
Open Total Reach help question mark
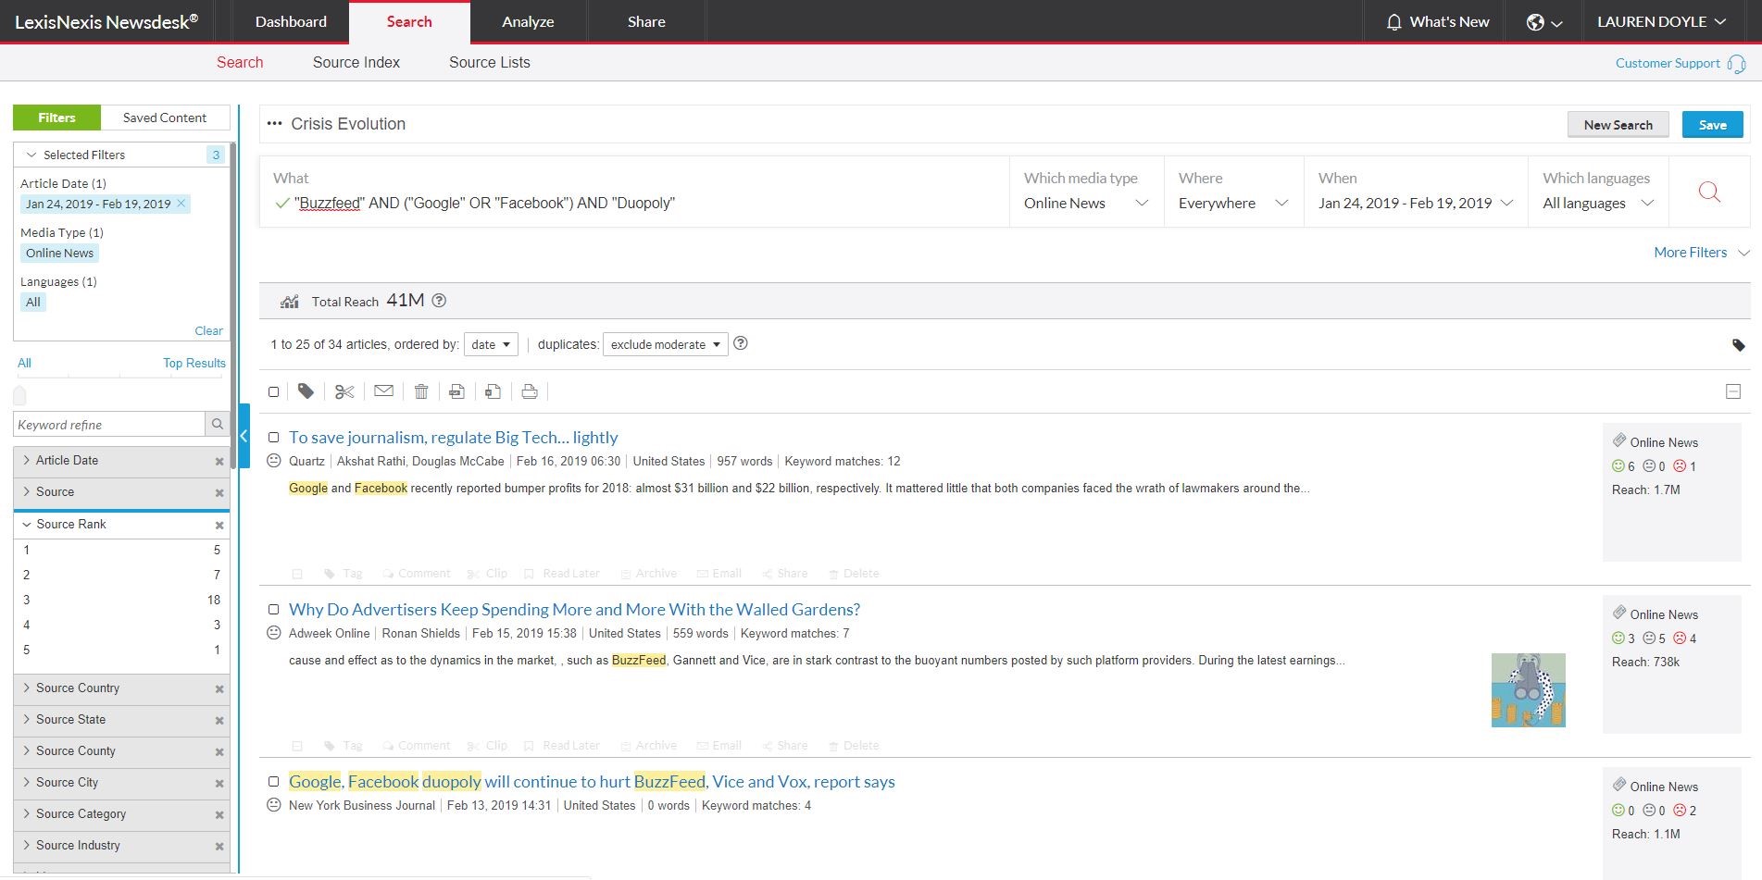pyautogui.click(x=440, y=301)
